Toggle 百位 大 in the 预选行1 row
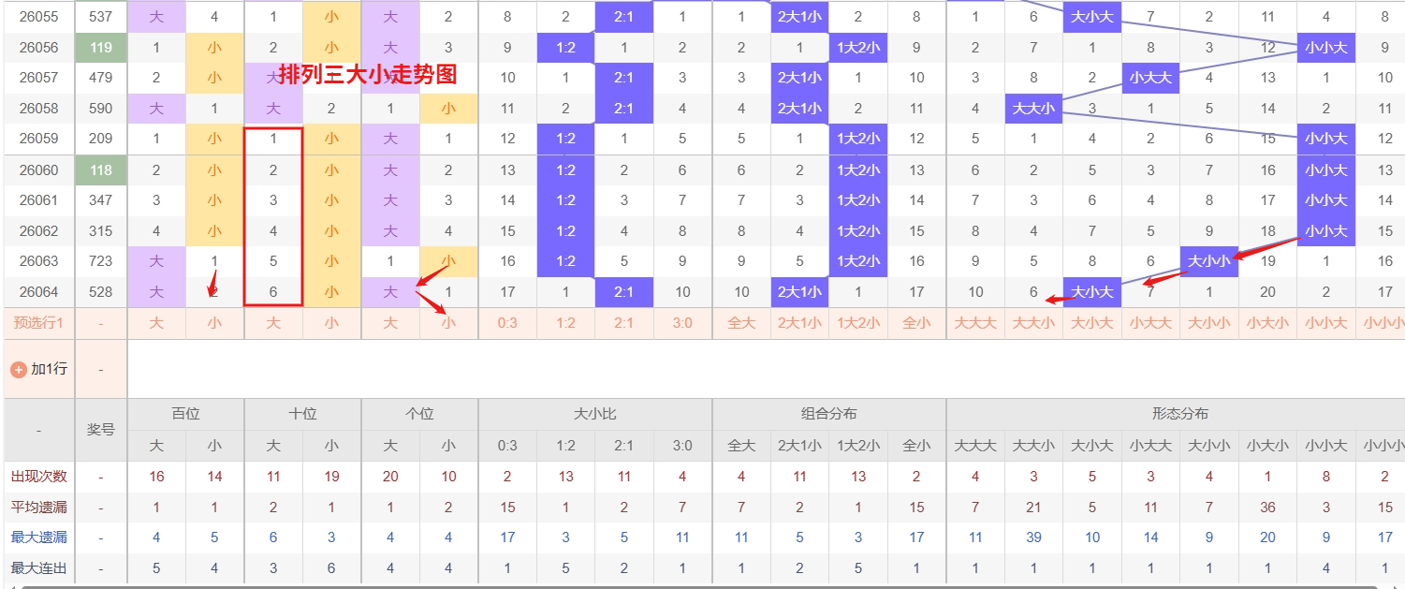Image resolution: width=1405 pixels, height=589 pixels. [x=156, y=323]
